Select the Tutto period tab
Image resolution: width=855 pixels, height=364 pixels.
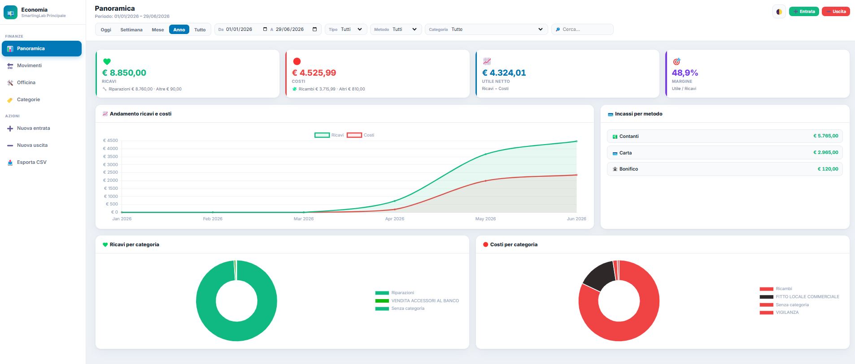click(x=200, y=30)
